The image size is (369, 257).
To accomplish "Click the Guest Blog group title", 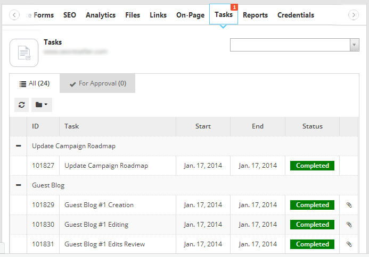I will [48, 185].
